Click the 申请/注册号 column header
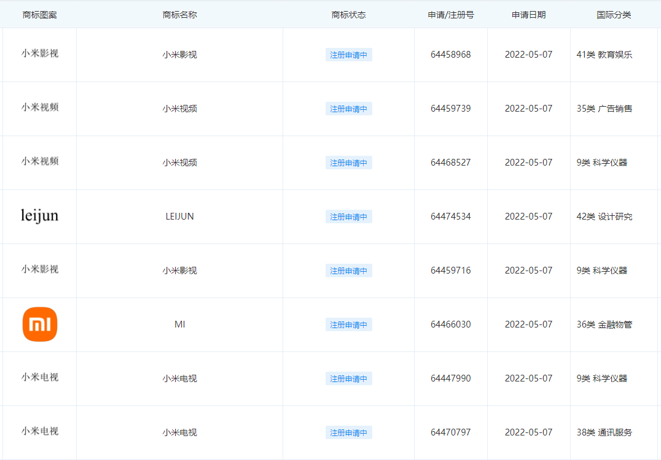 point(451,15)
